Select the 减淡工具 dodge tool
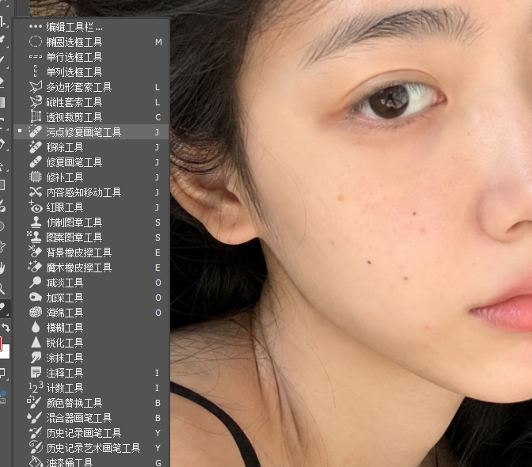This screenshot has height=467, width=532. coord(91,283)
